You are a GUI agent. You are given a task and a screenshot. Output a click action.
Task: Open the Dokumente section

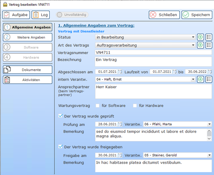click(x=28, y=70)
